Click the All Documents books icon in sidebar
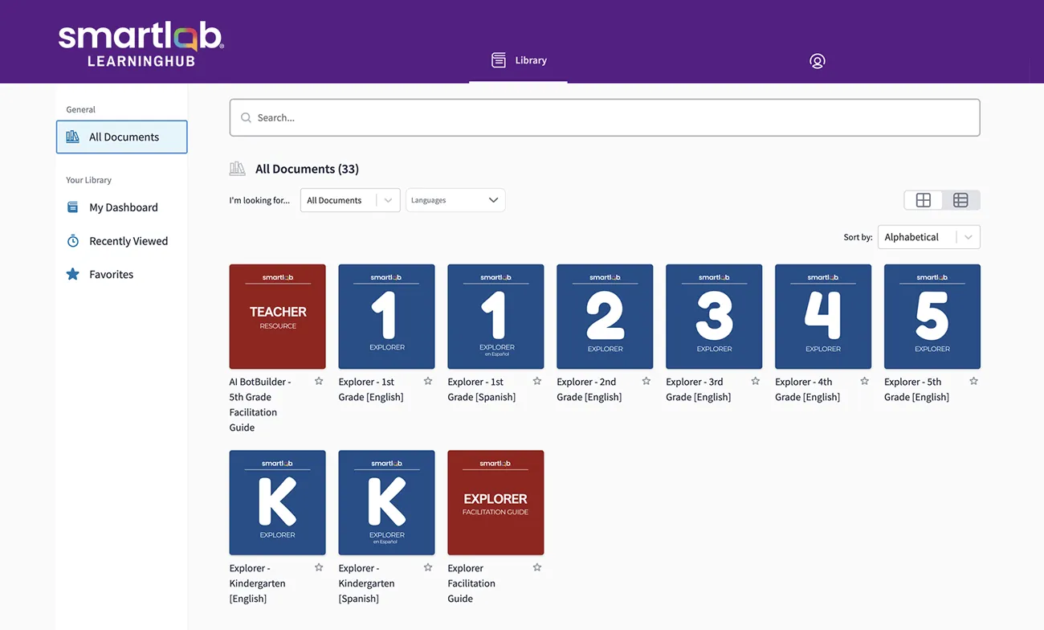 pos(73,137)
